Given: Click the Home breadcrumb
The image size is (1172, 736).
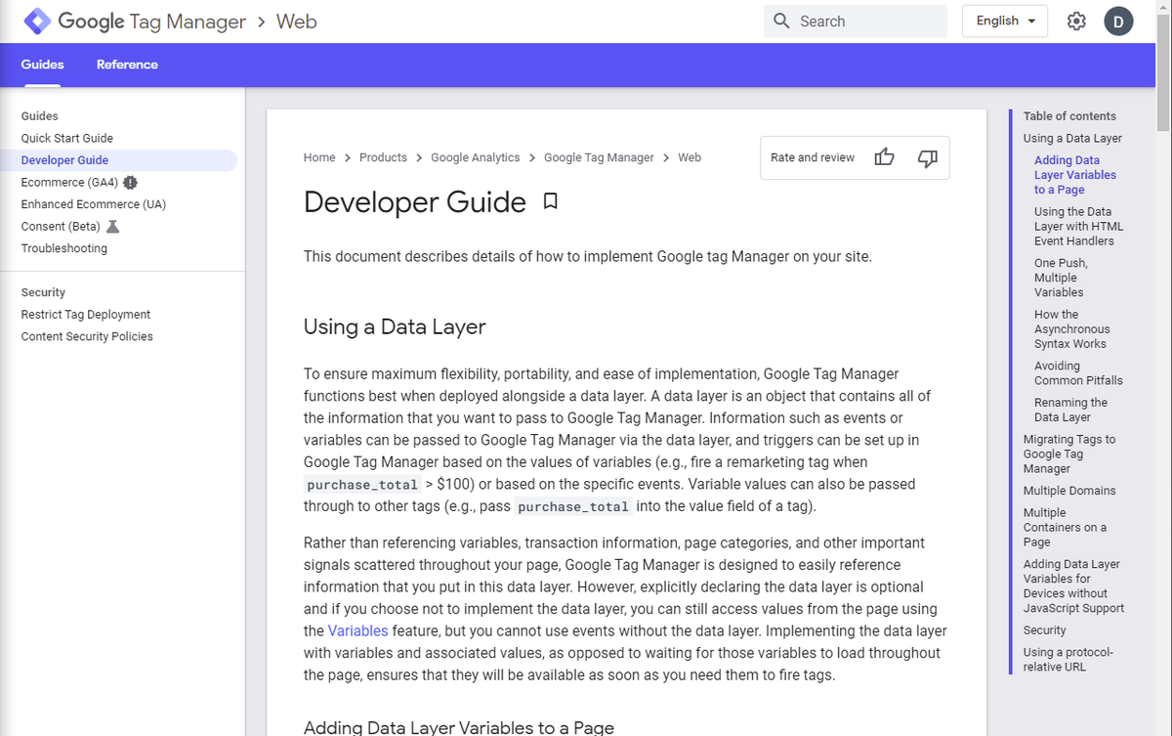Looking at the screenshot, I should (x=319, y=157).
